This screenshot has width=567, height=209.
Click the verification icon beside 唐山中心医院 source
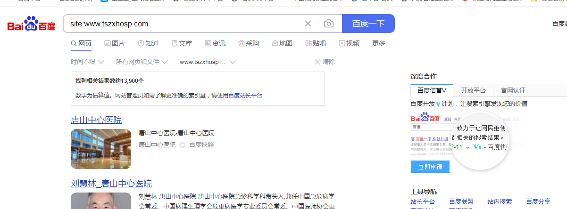[x=182, y=145]
